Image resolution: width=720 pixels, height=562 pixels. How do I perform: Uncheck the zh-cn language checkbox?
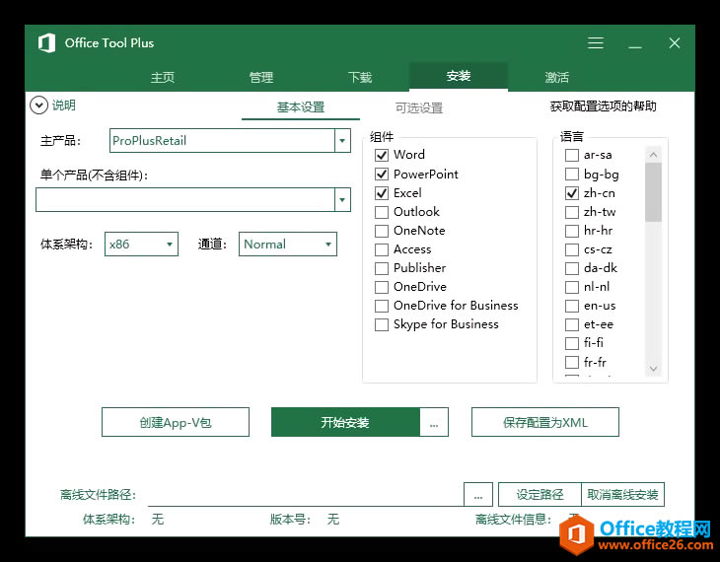pyautogui.click(x=572, y=193)
